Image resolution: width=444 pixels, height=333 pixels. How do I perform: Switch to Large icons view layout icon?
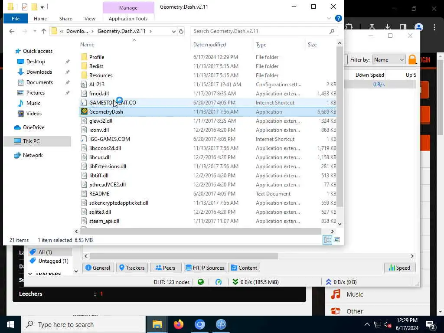(337, 240)
